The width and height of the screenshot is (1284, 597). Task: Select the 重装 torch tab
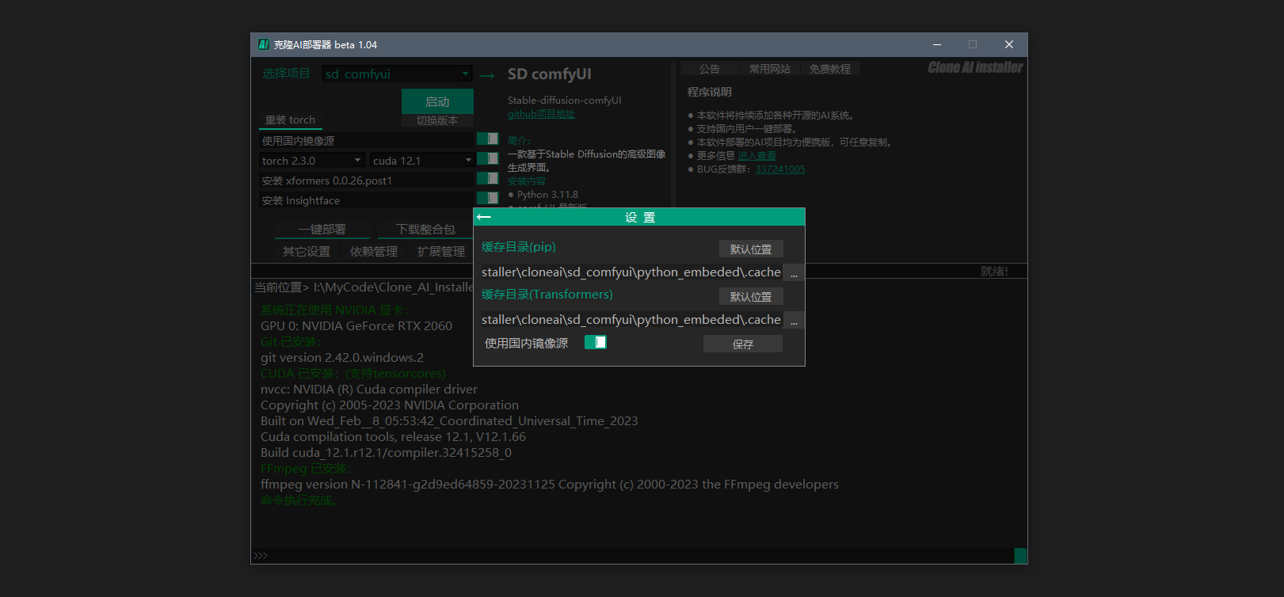pyautogui.click(x=290, y=120)
